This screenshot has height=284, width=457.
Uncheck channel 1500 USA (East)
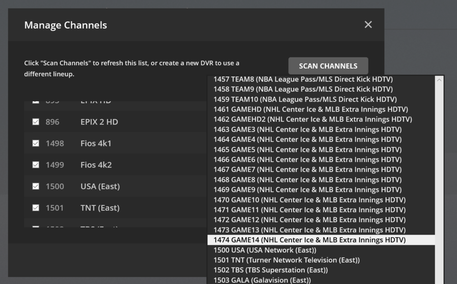tap(36, 186)
